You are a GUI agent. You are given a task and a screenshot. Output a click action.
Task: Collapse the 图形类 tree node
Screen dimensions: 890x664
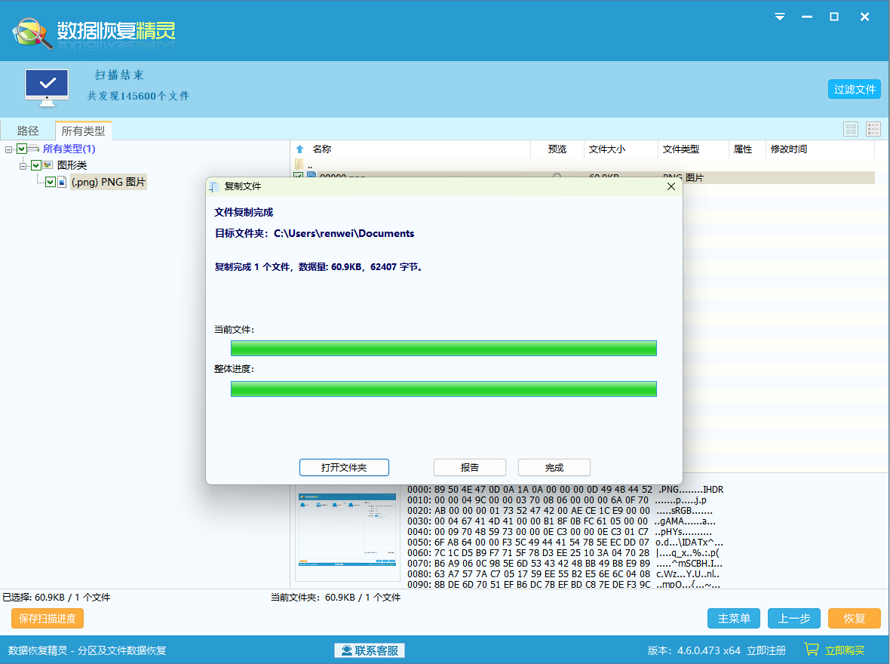click(23, 165)
